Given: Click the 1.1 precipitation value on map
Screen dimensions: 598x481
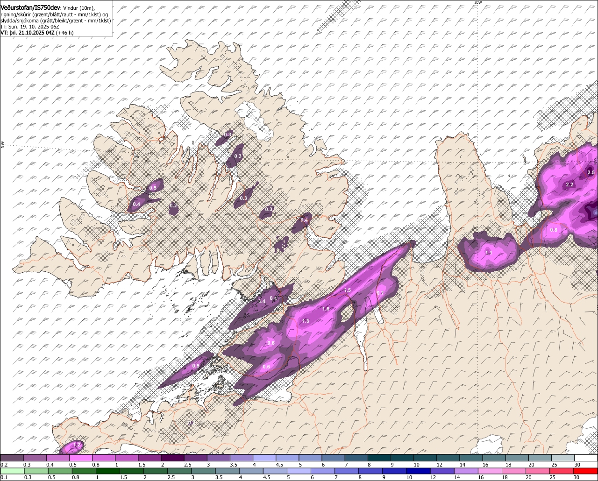Looking at the screenshot, I should tap(489, 253).
